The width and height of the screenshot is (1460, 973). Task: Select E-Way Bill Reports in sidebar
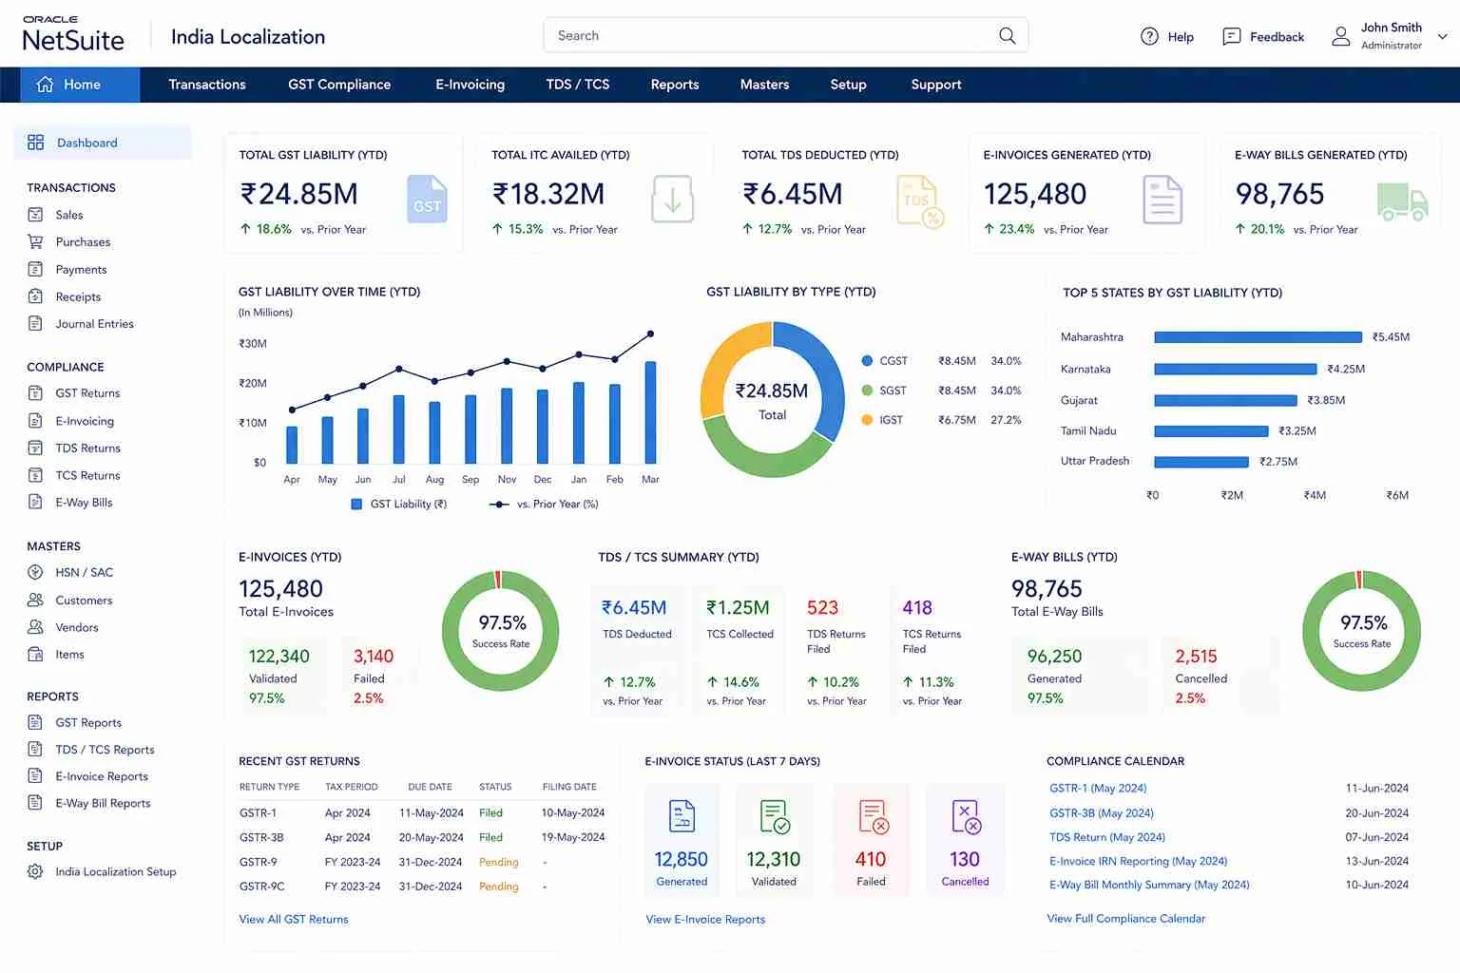[103, 803]
